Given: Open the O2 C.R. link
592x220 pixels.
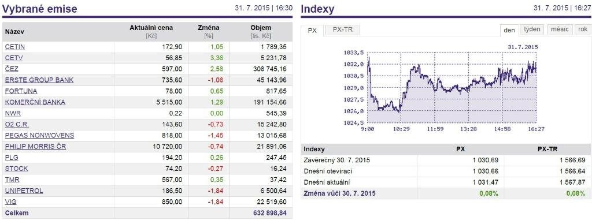Looking at the screenshot, I should point(17,124).
